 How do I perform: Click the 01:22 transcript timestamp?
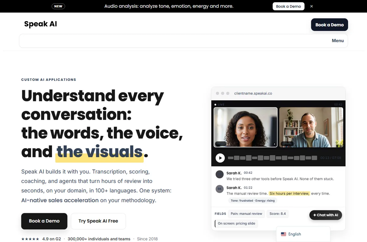pyautogui.click(x=248, y=188)
